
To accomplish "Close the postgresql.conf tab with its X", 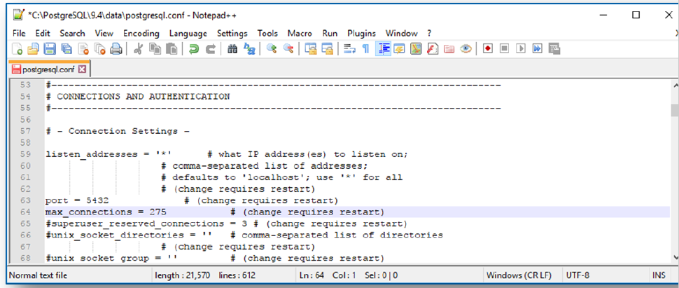I will coord(82,69).
